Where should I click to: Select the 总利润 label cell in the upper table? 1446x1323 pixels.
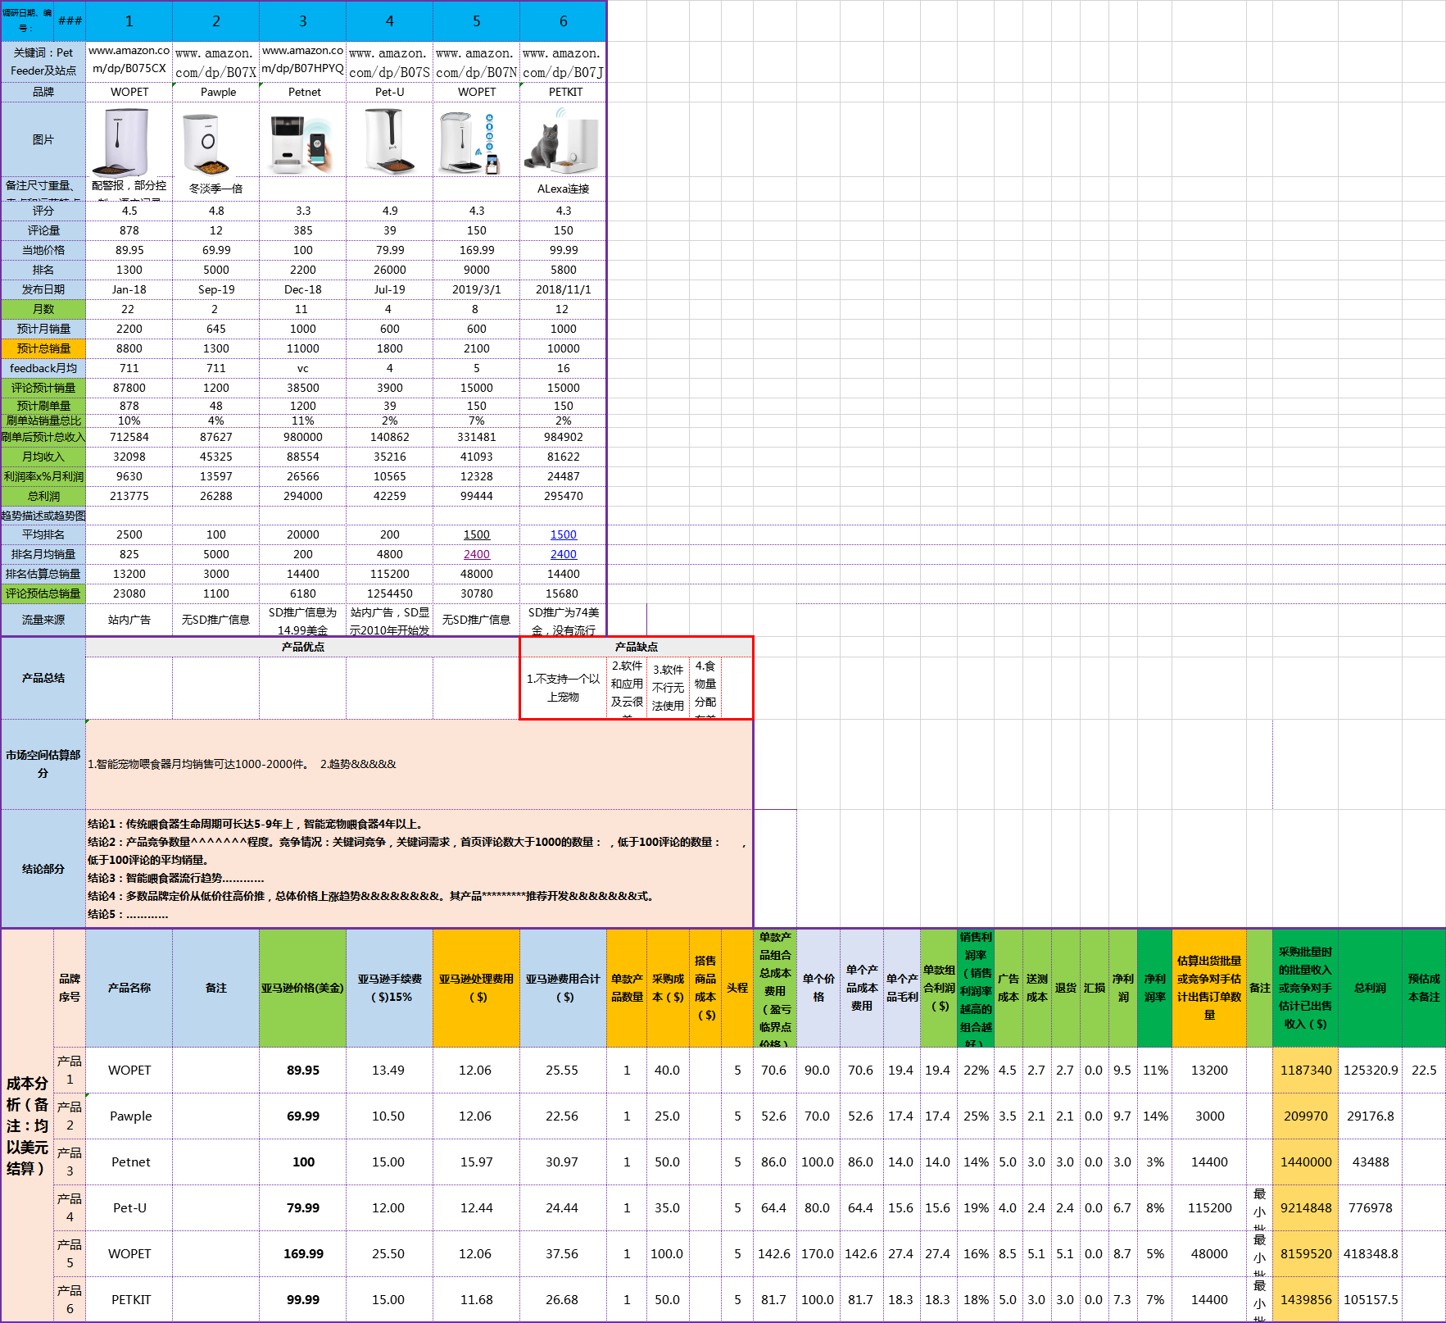[x=43, y=496]
